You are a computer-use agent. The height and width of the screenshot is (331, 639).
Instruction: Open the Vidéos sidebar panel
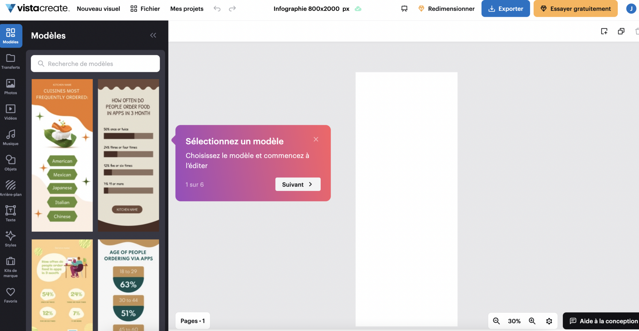pyautogui.click(x=11, y=112)
